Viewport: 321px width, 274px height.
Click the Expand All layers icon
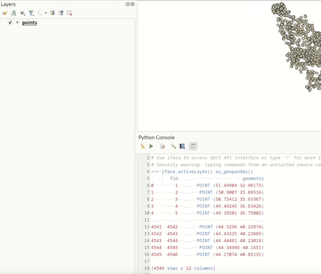52,13
